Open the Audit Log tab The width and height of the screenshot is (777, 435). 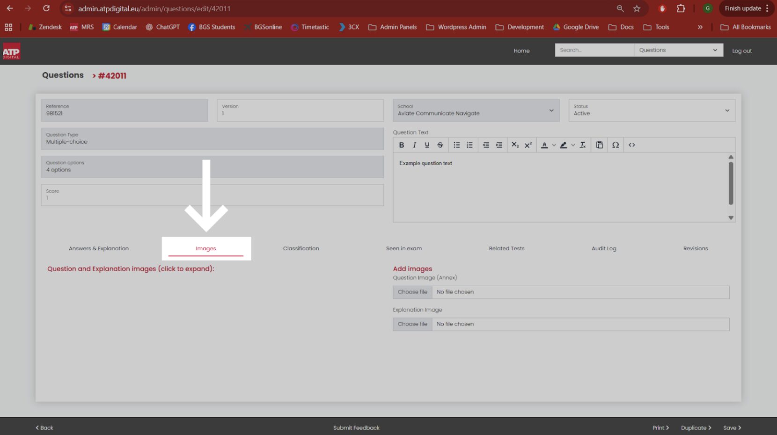click(604, 248)
